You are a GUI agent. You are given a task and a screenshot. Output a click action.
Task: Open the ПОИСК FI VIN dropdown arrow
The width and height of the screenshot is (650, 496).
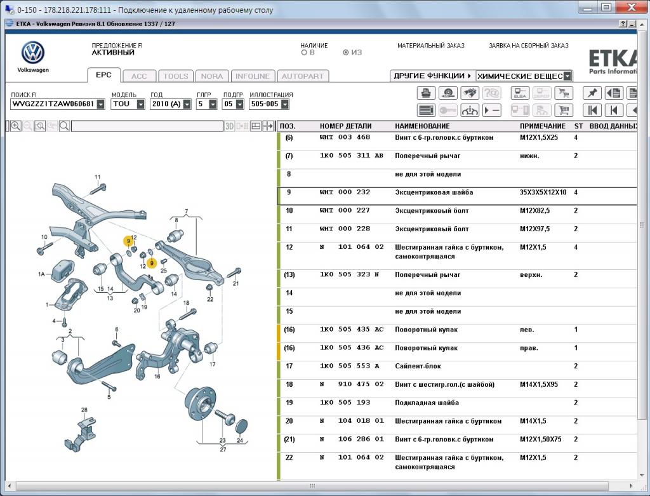101,104
